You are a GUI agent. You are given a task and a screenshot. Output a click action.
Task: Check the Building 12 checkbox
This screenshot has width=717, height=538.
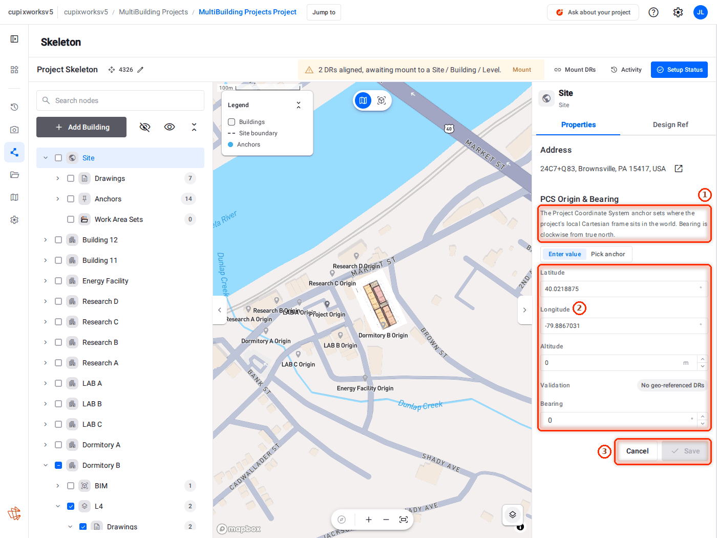pyautogui.click(x=58, y=240)
